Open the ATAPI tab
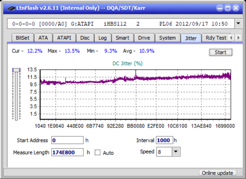246x179 pixels. coord(64,38)
